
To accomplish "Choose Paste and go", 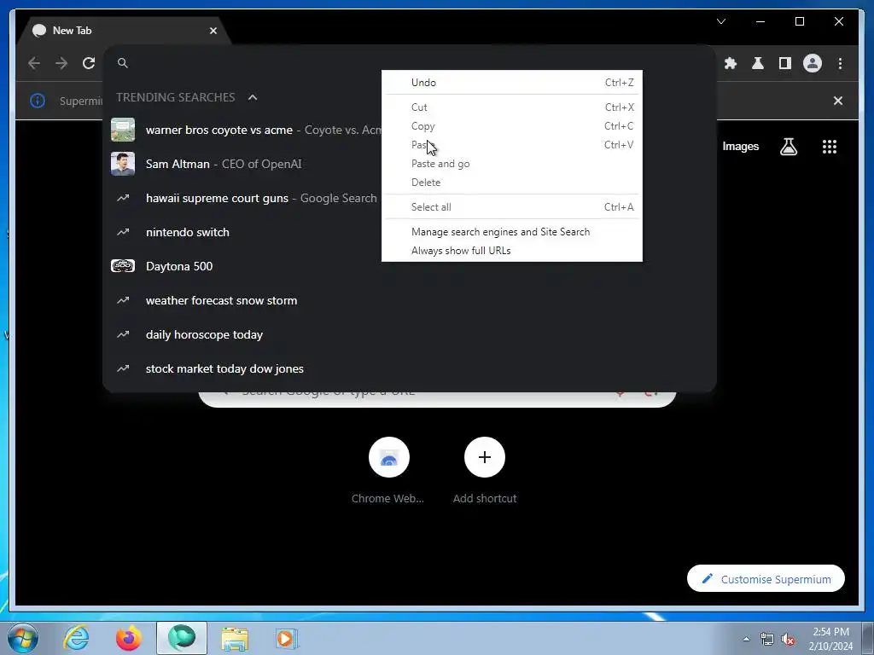I will click(512, 164).
